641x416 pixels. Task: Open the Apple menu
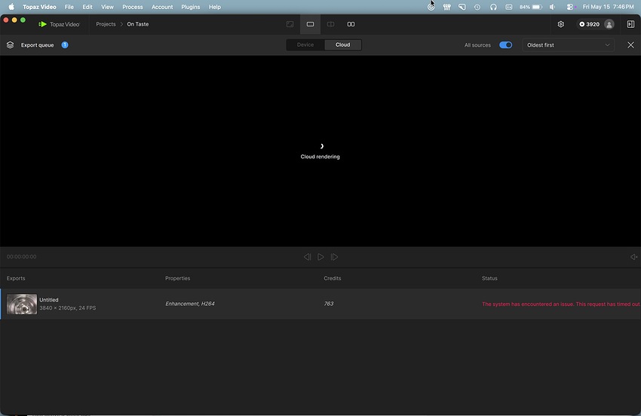tap(11, 7)
